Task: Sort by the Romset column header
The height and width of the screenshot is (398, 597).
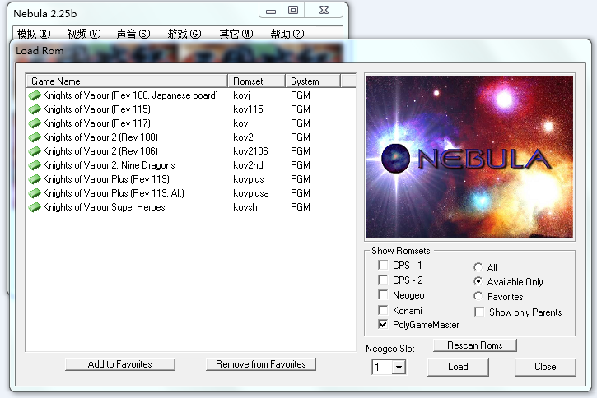Action: point(257,81)
